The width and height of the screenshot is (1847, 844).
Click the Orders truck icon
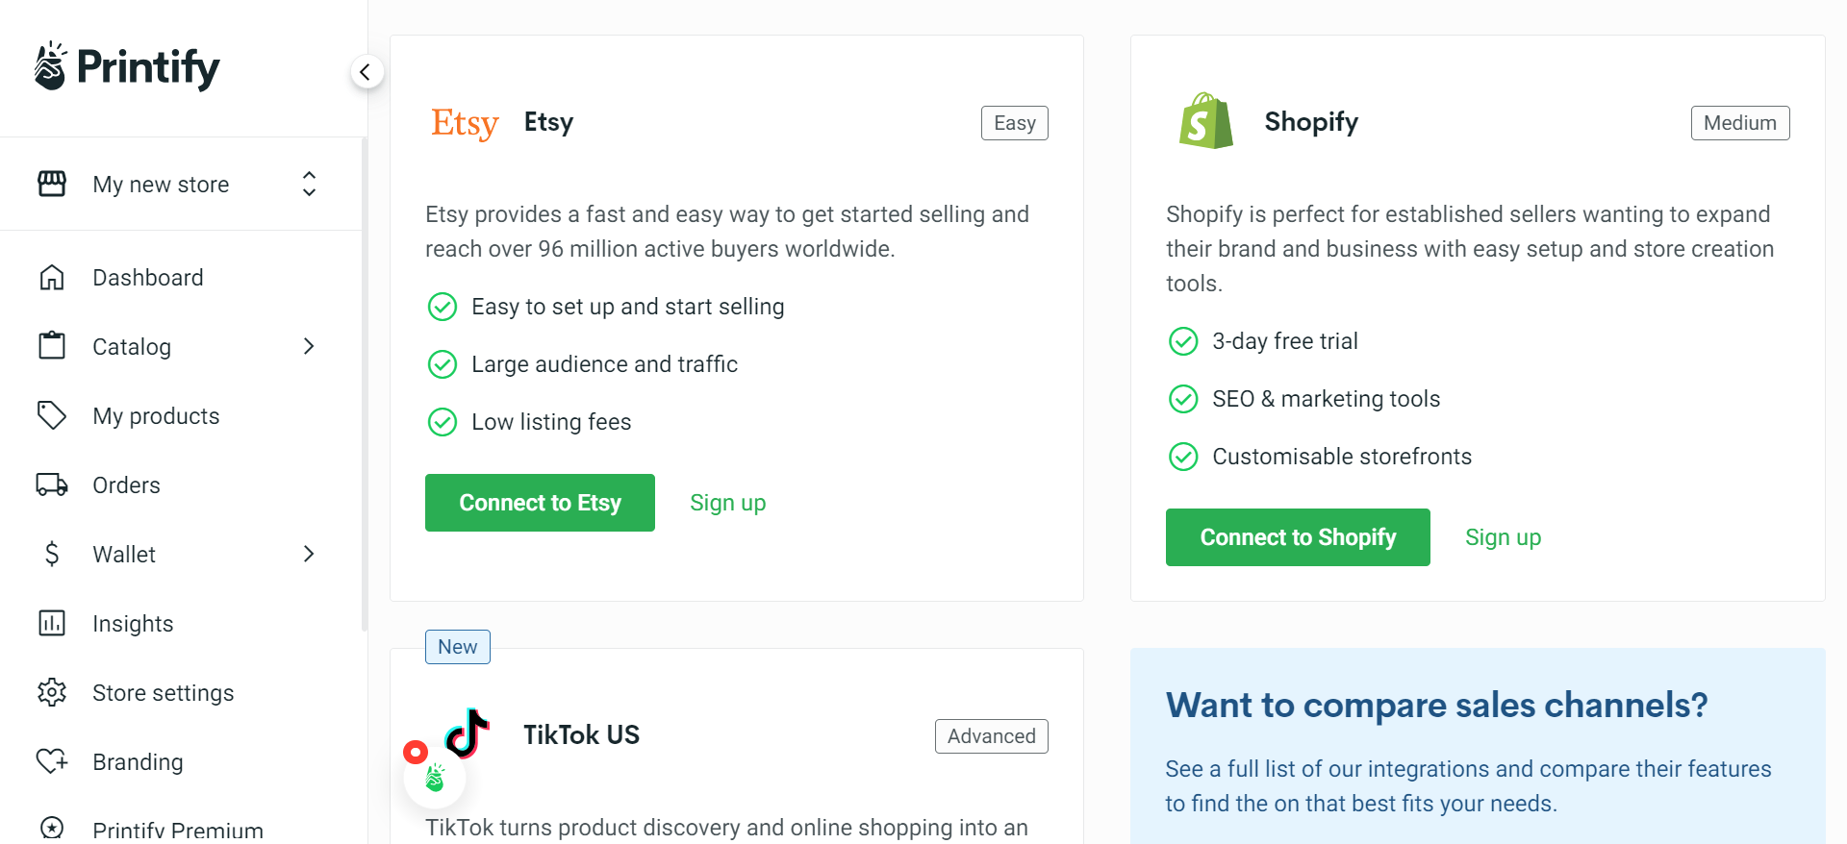52,485
